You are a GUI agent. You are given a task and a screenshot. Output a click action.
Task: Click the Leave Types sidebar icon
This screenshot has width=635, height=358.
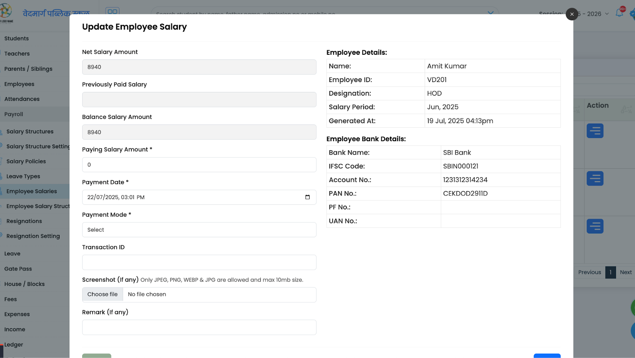coord(2,176)
